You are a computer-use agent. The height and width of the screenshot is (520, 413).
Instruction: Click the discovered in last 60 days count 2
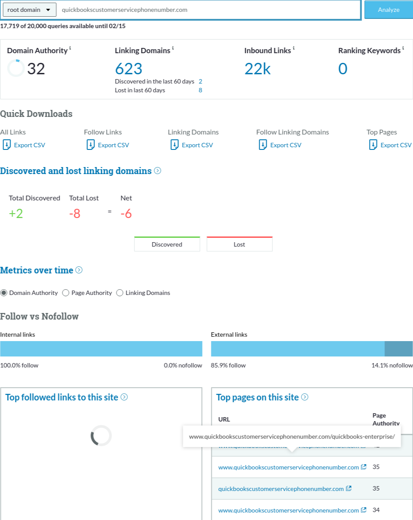(200, 81)
